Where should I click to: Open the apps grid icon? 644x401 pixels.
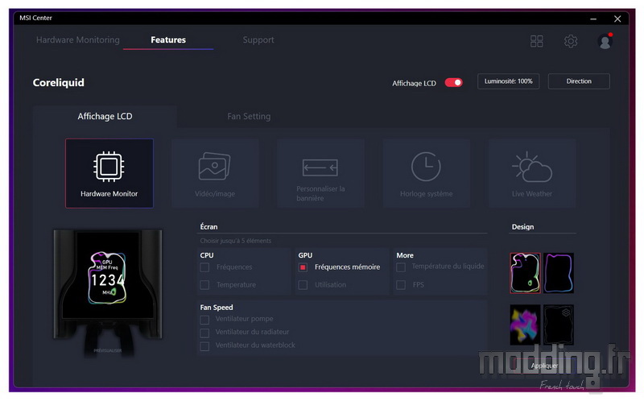(536, 41)
